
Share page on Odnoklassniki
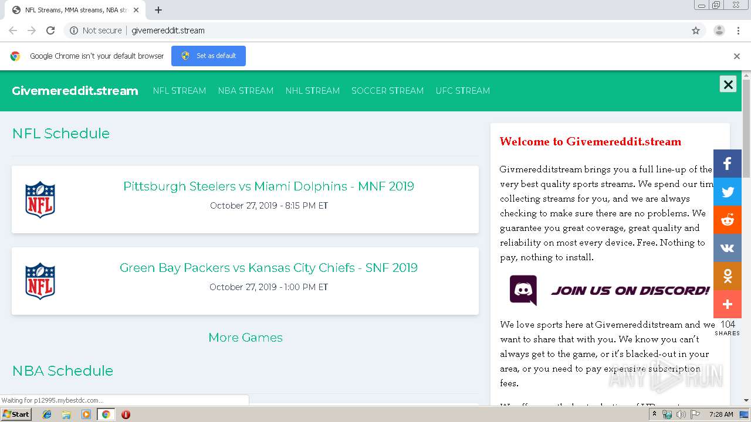coord(728,276)
